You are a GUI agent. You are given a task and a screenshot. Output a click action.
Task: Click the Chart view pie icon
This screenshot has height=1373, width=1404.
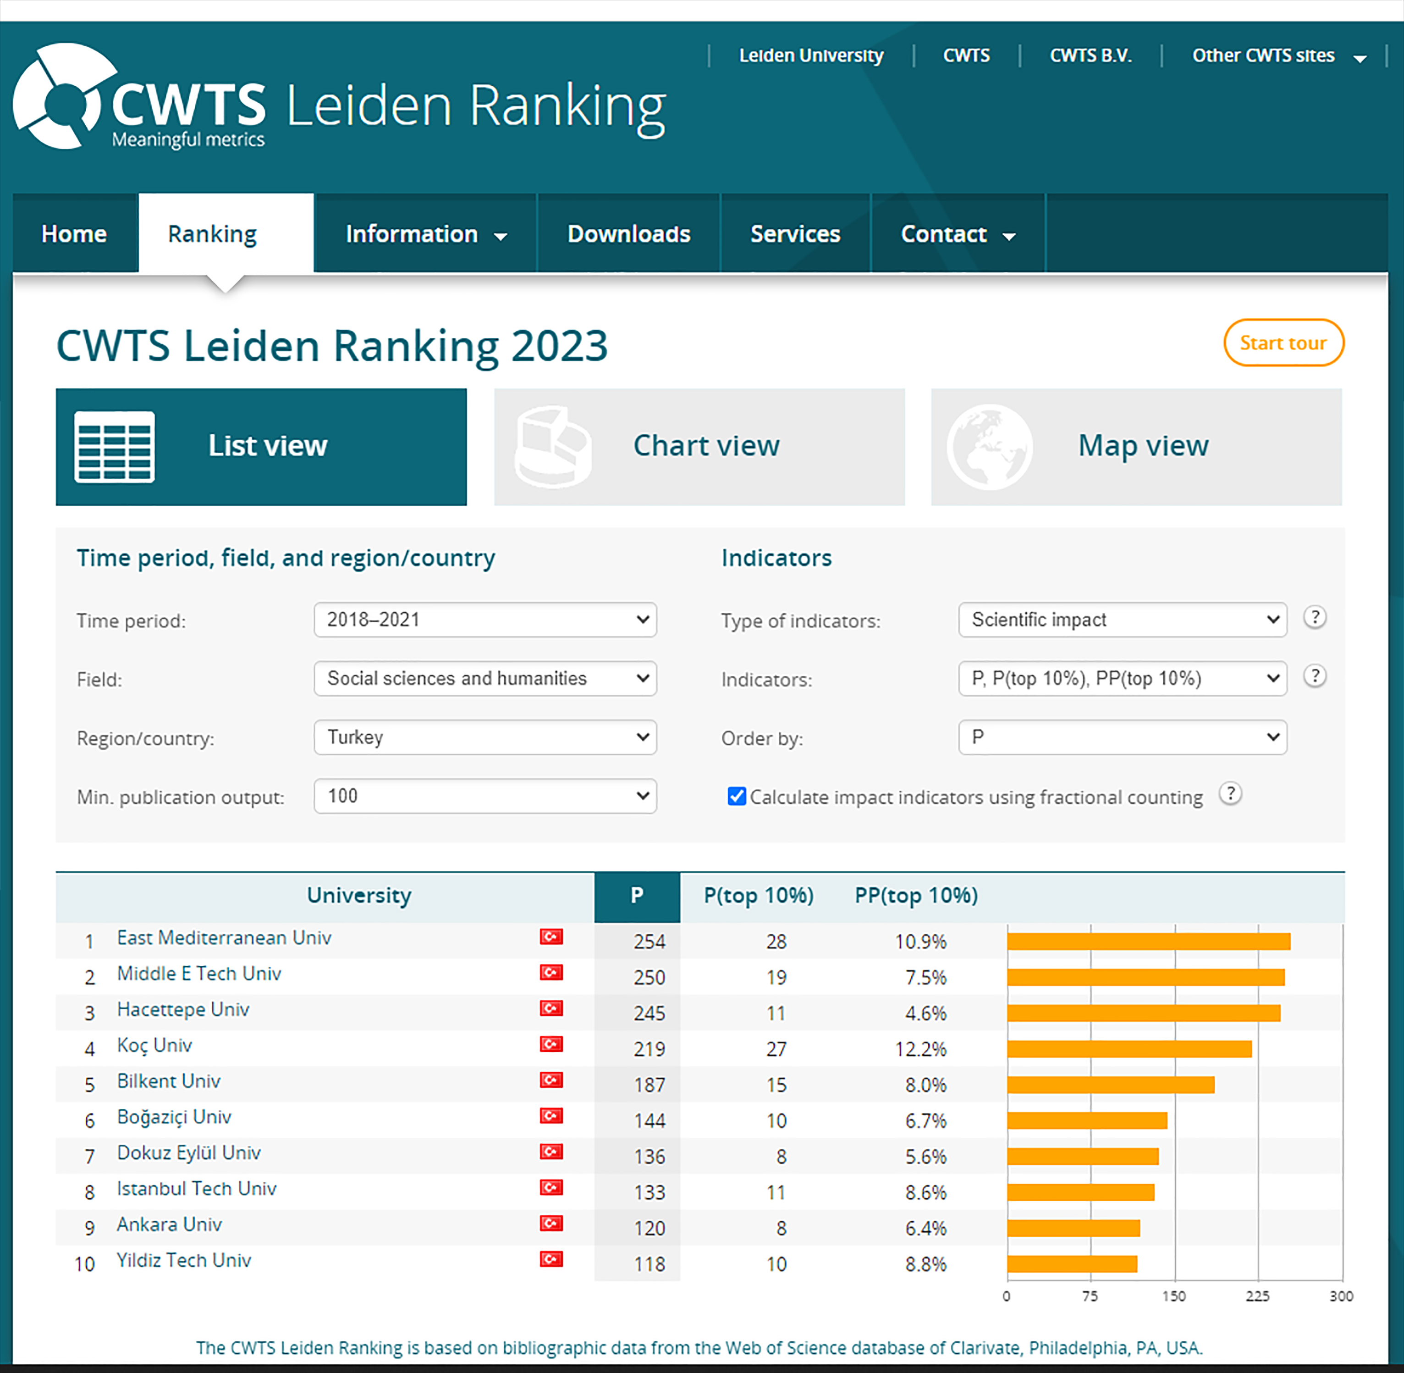pos(553,446)
